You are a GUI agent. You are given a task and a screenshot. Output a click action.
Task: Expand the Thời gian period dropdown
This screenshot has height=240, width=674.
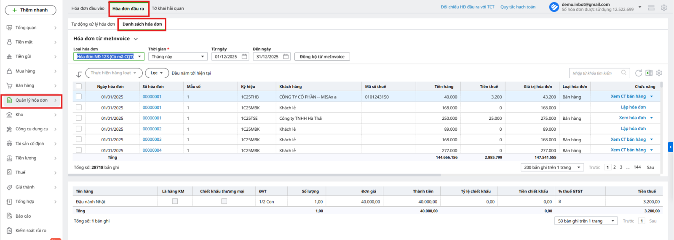pyautogui.click(x=202, y=57)
